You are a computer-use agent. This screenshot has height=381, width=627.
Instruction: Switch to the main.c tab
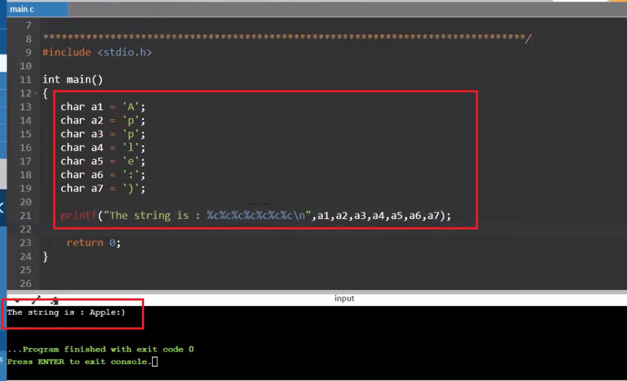click(x=22, y=8)
